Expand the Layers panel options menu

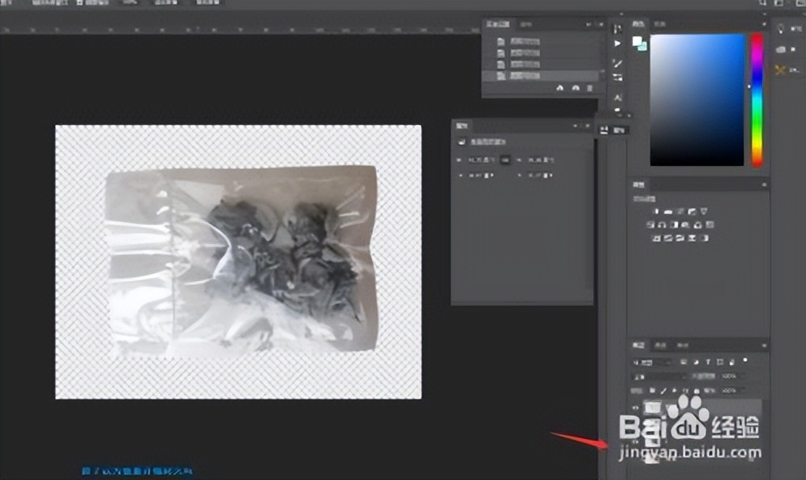[762, 345]
